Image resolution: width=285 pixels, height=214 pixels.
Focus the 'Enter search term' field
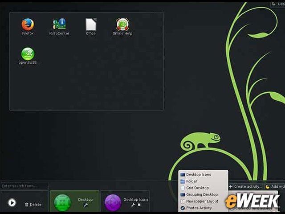[24, 186]
